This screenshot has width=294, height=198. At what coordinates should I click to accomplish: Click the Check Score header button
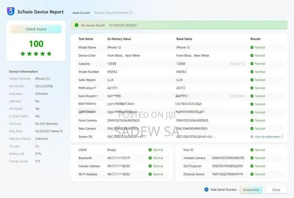[36, 29]
